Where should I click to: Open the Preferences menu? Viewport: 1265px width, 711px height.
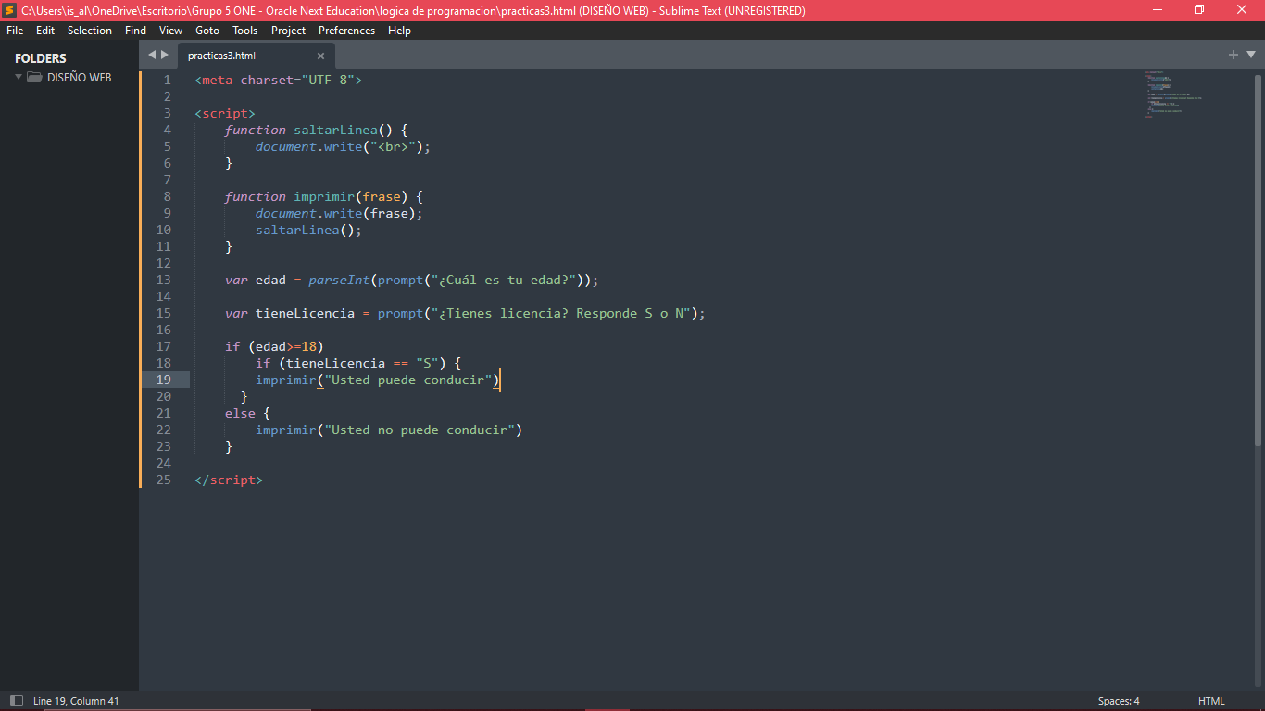click(347, 31)
